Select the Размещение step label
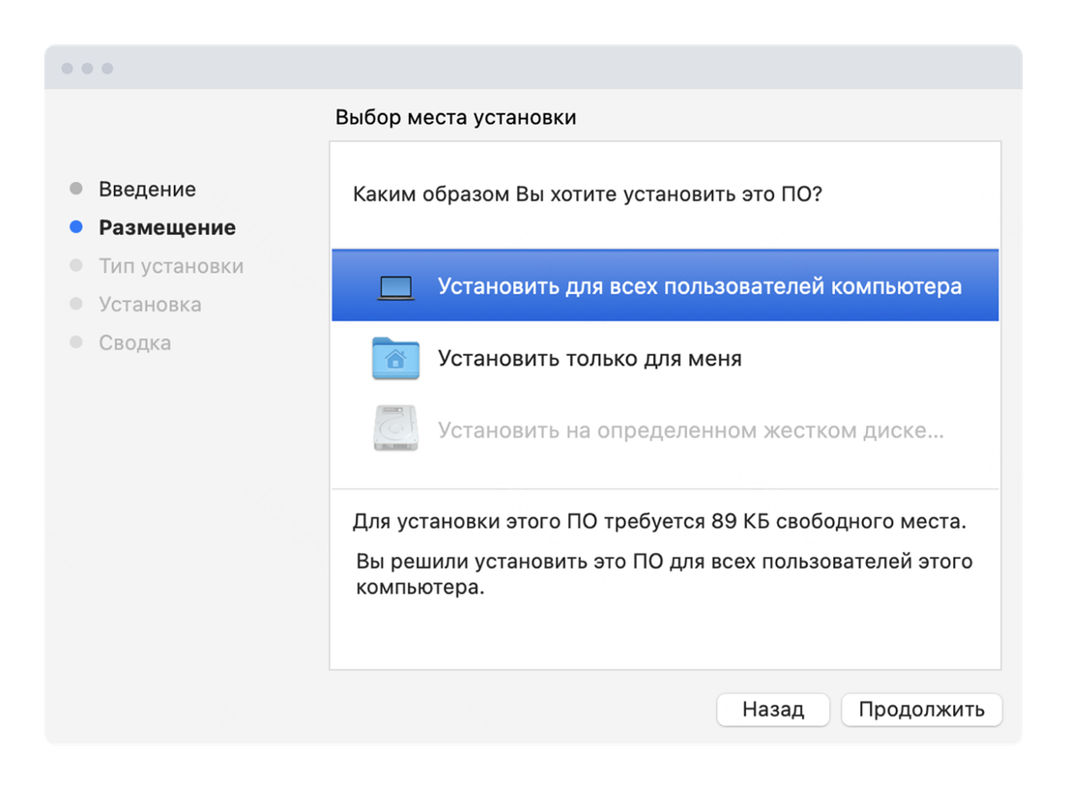The image size is (1067, 790). tap(167, 228)
